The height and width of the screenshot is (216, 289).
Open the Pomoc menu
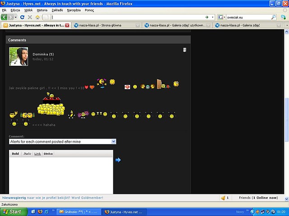tap(89, 10)
